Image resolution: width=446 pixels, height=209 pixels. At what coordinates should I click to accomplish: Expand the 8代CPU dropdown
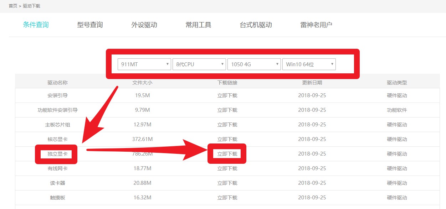[x=199, y=64]
